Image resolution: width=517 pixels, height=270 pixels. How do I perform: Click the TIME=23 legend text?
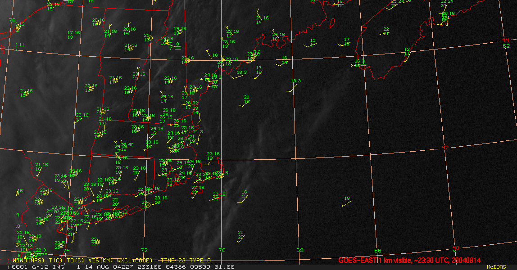point(173,261)
